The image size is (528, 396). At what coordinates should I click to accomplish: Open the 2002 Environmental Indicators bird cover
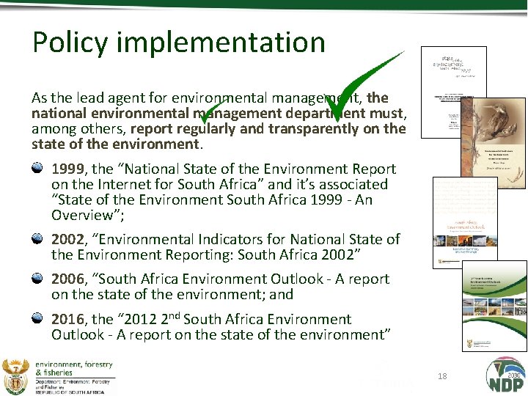[x=493, y=143]
